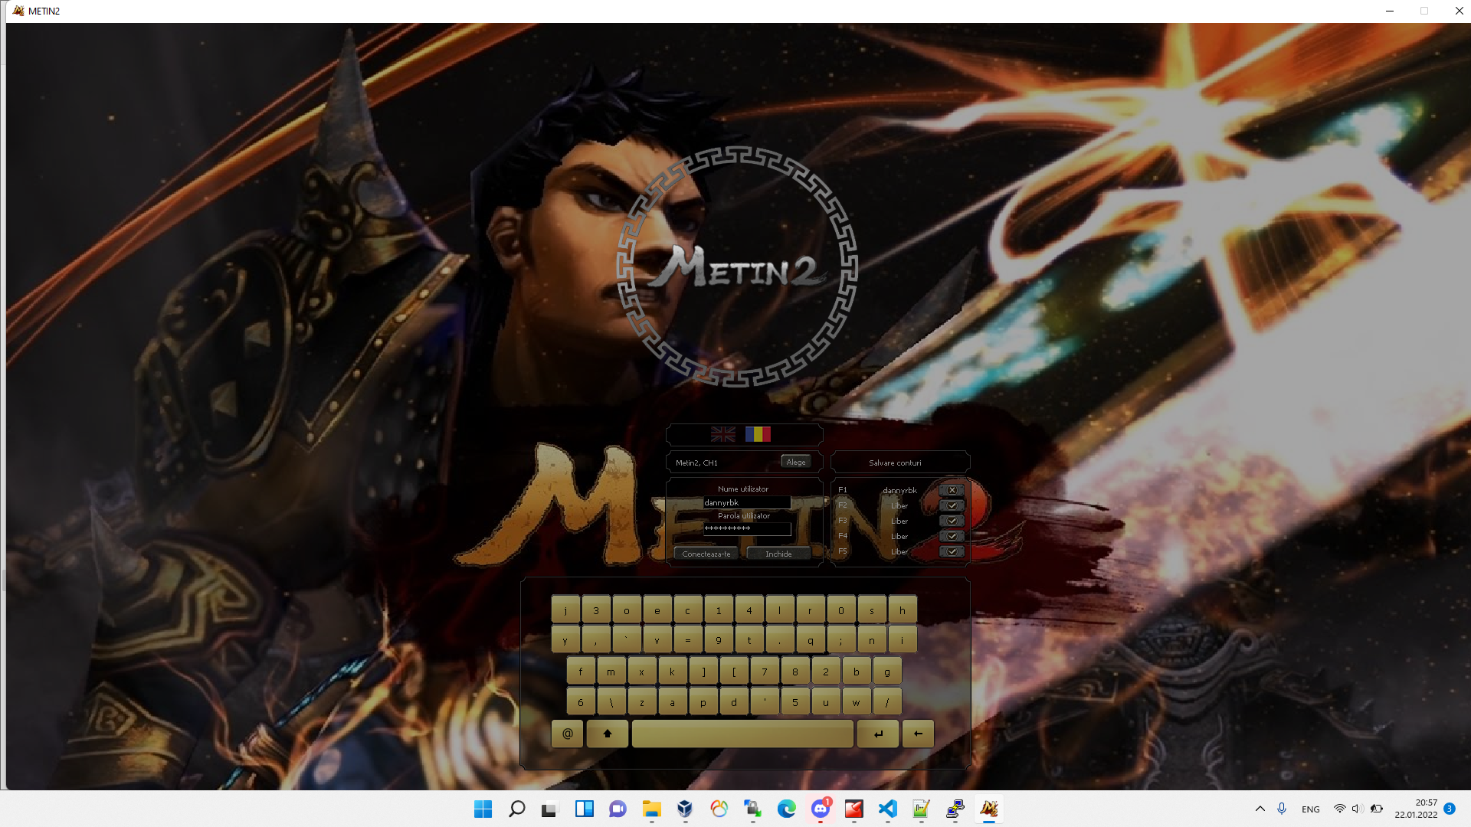Focus the Parola utilizator field
Image resolution: width=1471 pixels, height=827 pixels.
747,528
